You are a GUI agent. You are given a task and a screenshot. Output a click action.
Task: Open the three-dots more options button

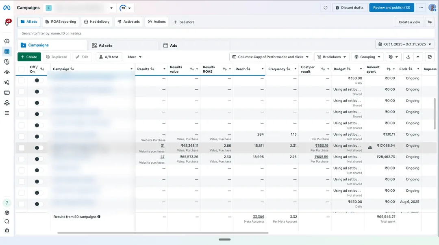tap(421, 8)
